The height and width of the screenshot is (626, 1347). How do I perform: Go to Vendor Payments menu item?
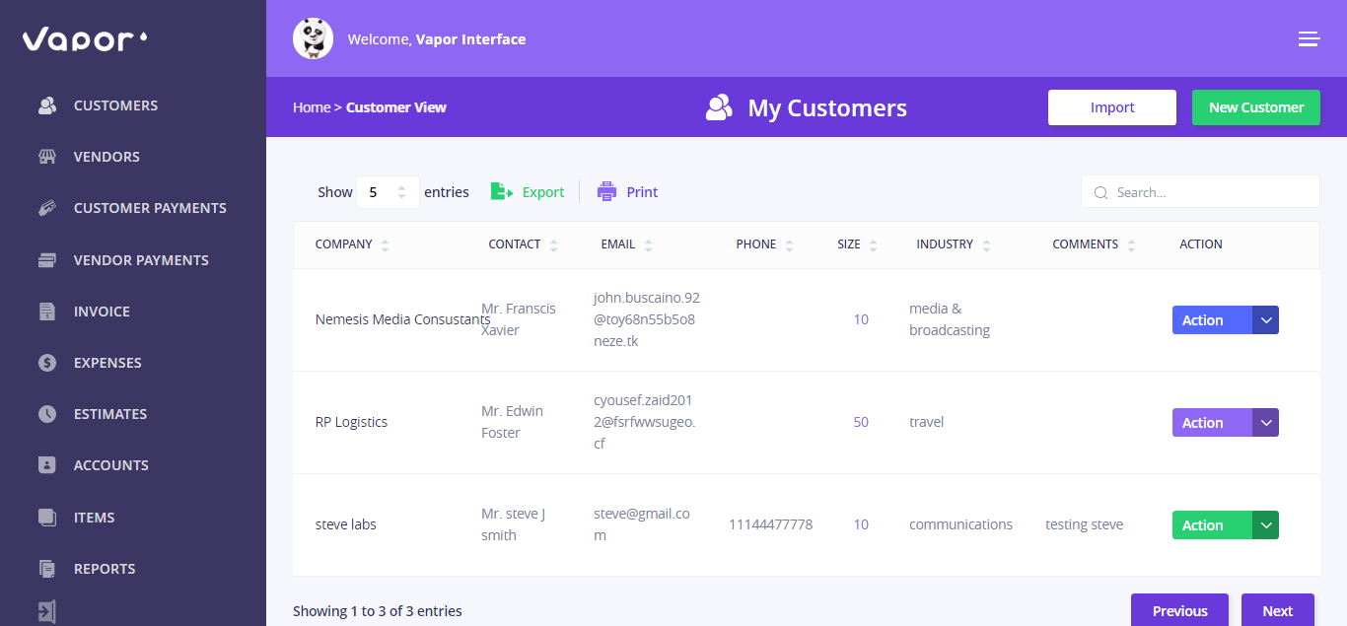(x=141, y=260)
